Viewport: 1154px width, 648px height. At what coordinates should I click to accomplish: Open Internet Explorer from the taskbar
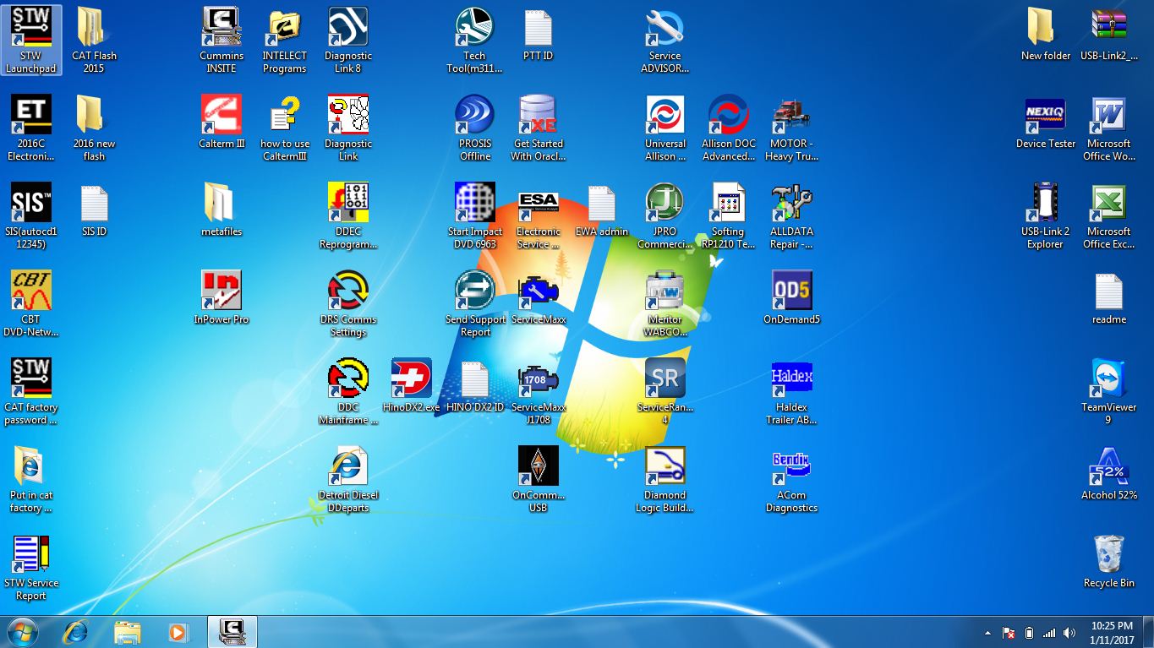point(75,631)
